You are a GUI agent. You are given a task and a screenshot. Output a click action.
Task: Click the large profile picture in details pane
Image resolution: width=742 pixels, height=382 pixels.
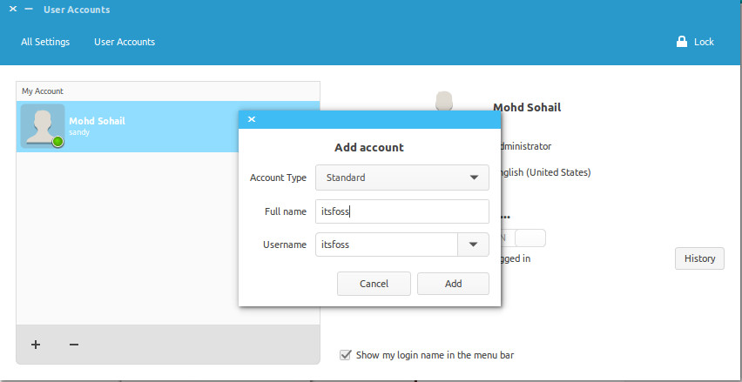pyautogui.click(x=444, y=101)
